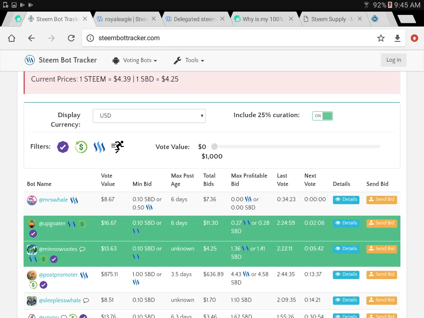Viewport: 424px width, 318px height.
Task: Click the Vote Value column header
Action: click(108, 180)
